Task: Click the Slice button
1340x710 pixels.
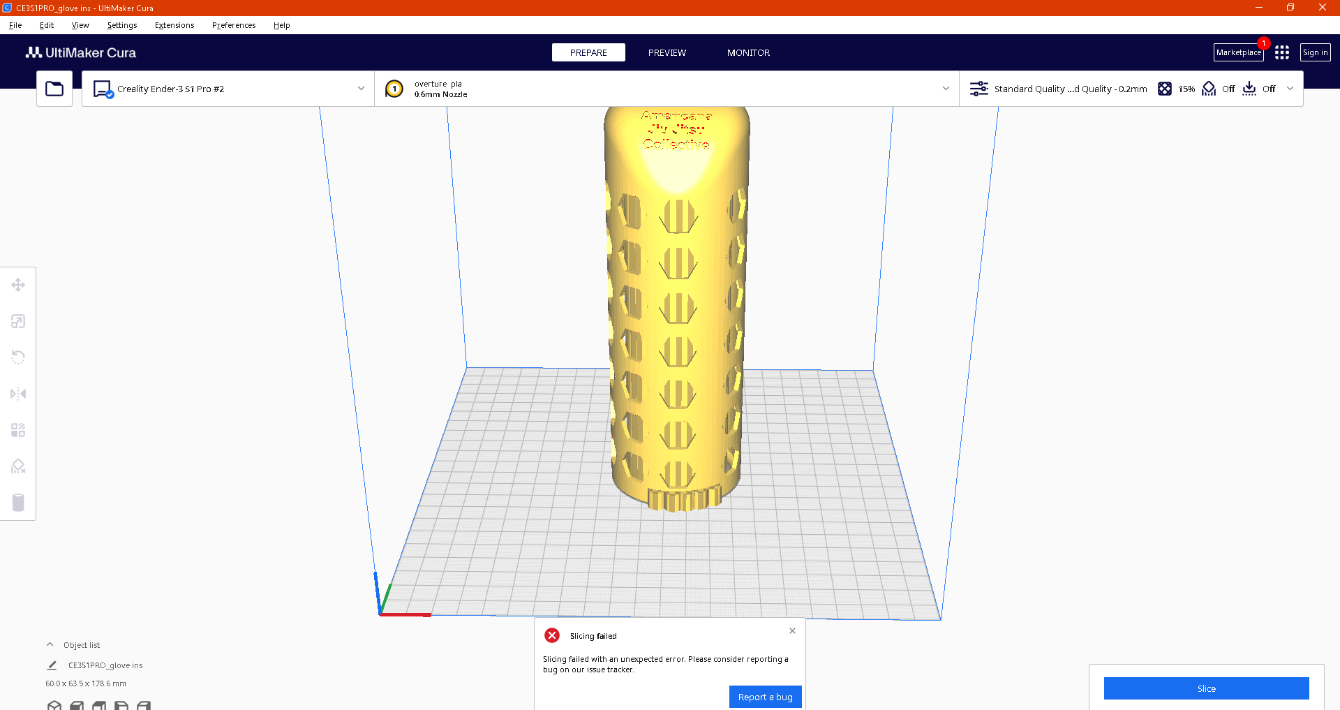Action: (1206, 688)
